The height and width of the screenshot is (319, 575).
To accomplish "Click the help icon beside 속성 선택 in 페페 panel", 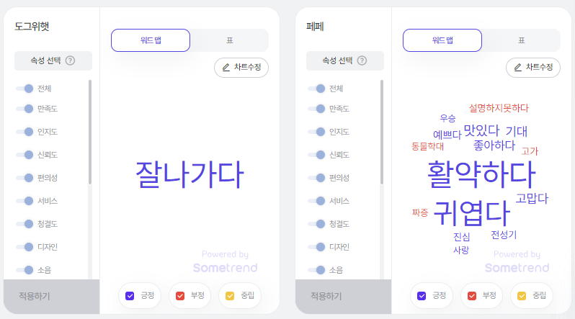I will (362, 60).
